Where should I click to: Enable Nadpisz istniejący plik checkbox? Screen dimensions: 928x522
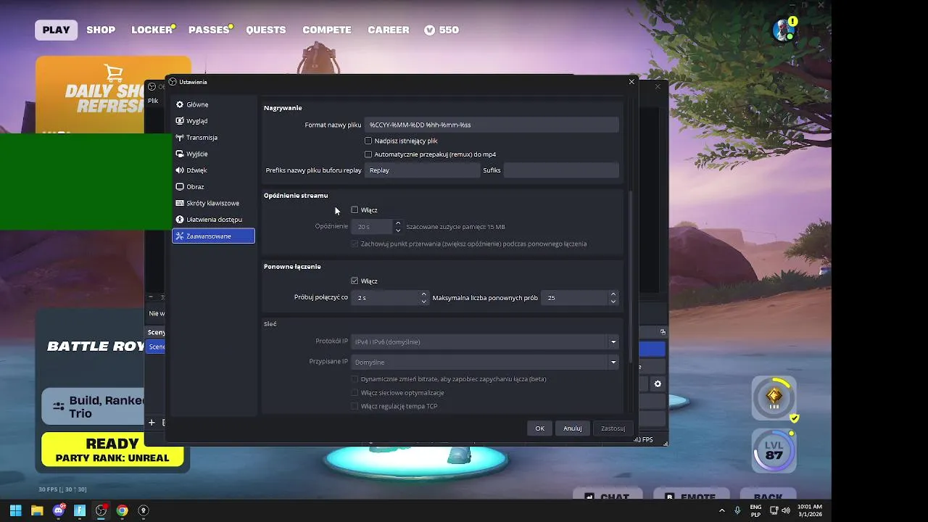[368, 141]
